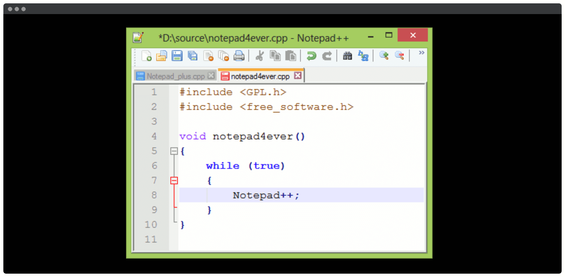The width and height of the screenshot is (565, 277).
Task: Click the Close All toolbar icon
Action: coord(224,56)
